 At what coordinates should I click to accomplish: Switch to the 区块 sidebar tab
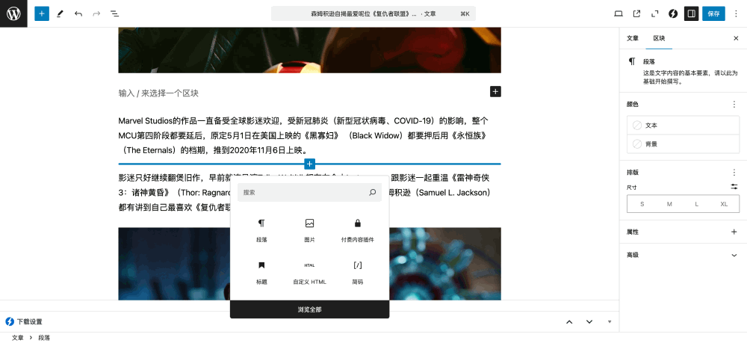[x=659, y=38]
